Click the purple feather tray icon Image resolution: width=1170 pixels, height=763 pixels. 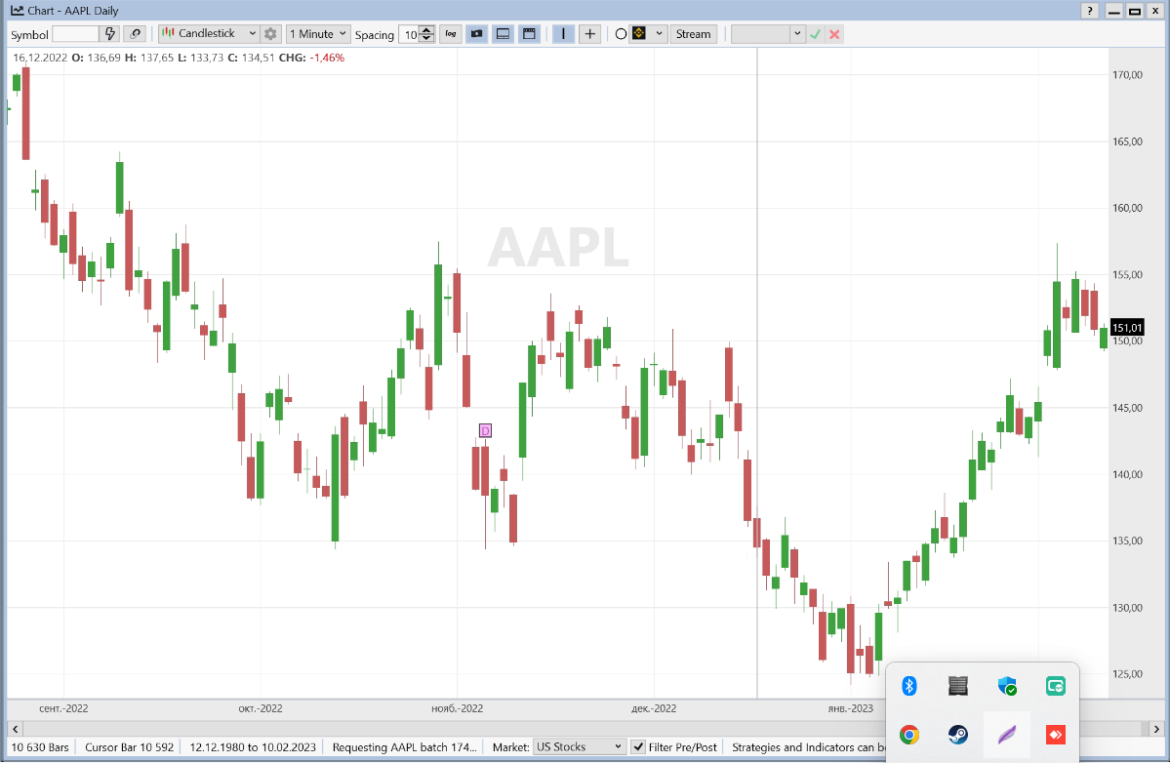(x=1007, y=735)
